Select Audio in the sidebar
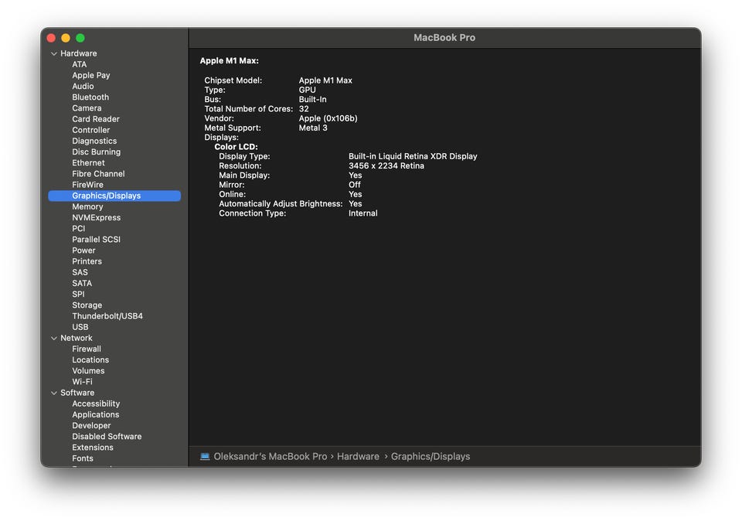 point(83,86)
